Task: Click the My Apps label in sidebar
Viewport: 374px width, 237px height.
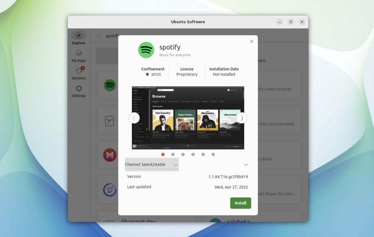Action: tap(79, 60)
